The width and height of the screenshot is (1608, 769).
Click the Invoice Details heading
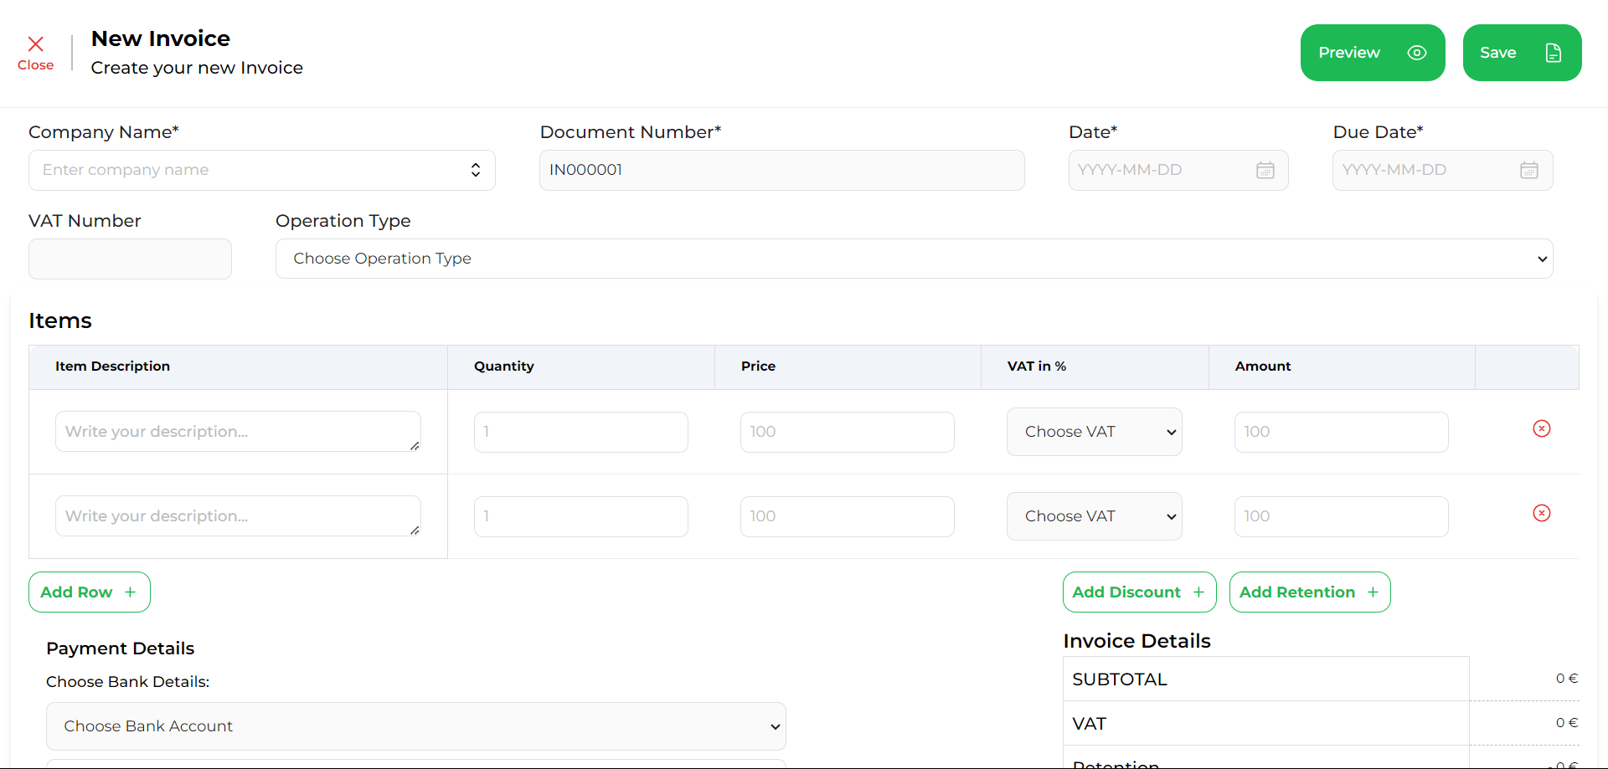click(x=1137, y=641)
